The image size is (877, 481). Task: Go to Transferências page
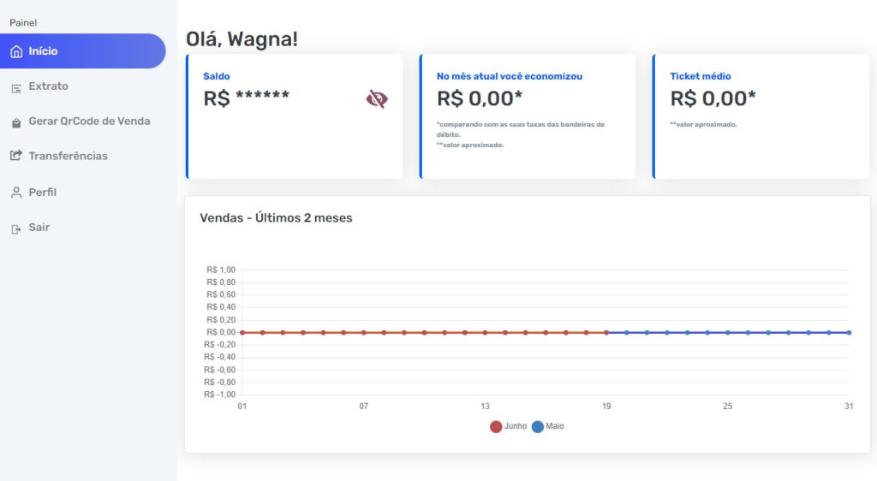point(69,157)
